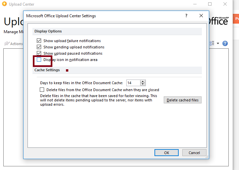Close the Upload Center window

(225, 4)
